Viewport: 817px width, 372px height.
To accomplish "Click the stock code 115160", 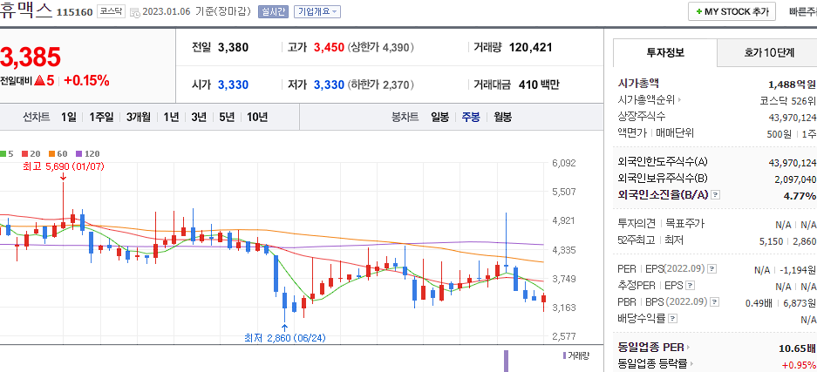I will click(x=74, y=12).
